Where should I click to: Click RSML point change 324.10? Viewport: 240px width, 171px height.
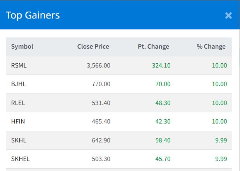[x=161, y=66]
